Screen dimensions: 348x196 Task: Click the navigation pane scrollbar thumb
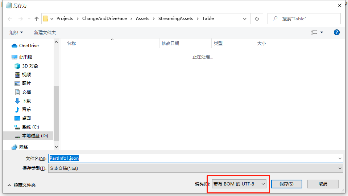click(57, 113)
